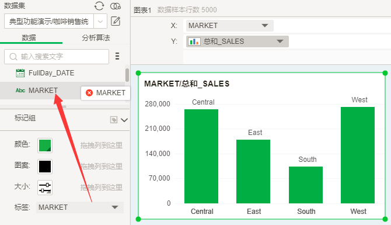Click the field list scrollbar
The width and height of the screenshot is (391, 225).
tap(127, 75)
